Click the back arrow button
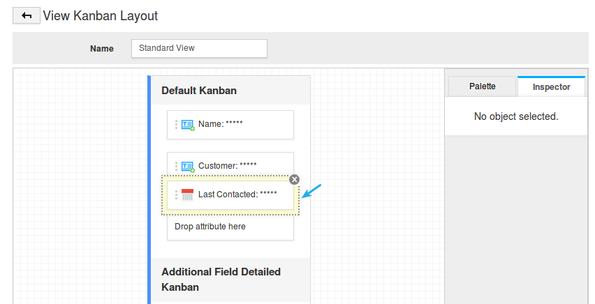 point(27,15)
